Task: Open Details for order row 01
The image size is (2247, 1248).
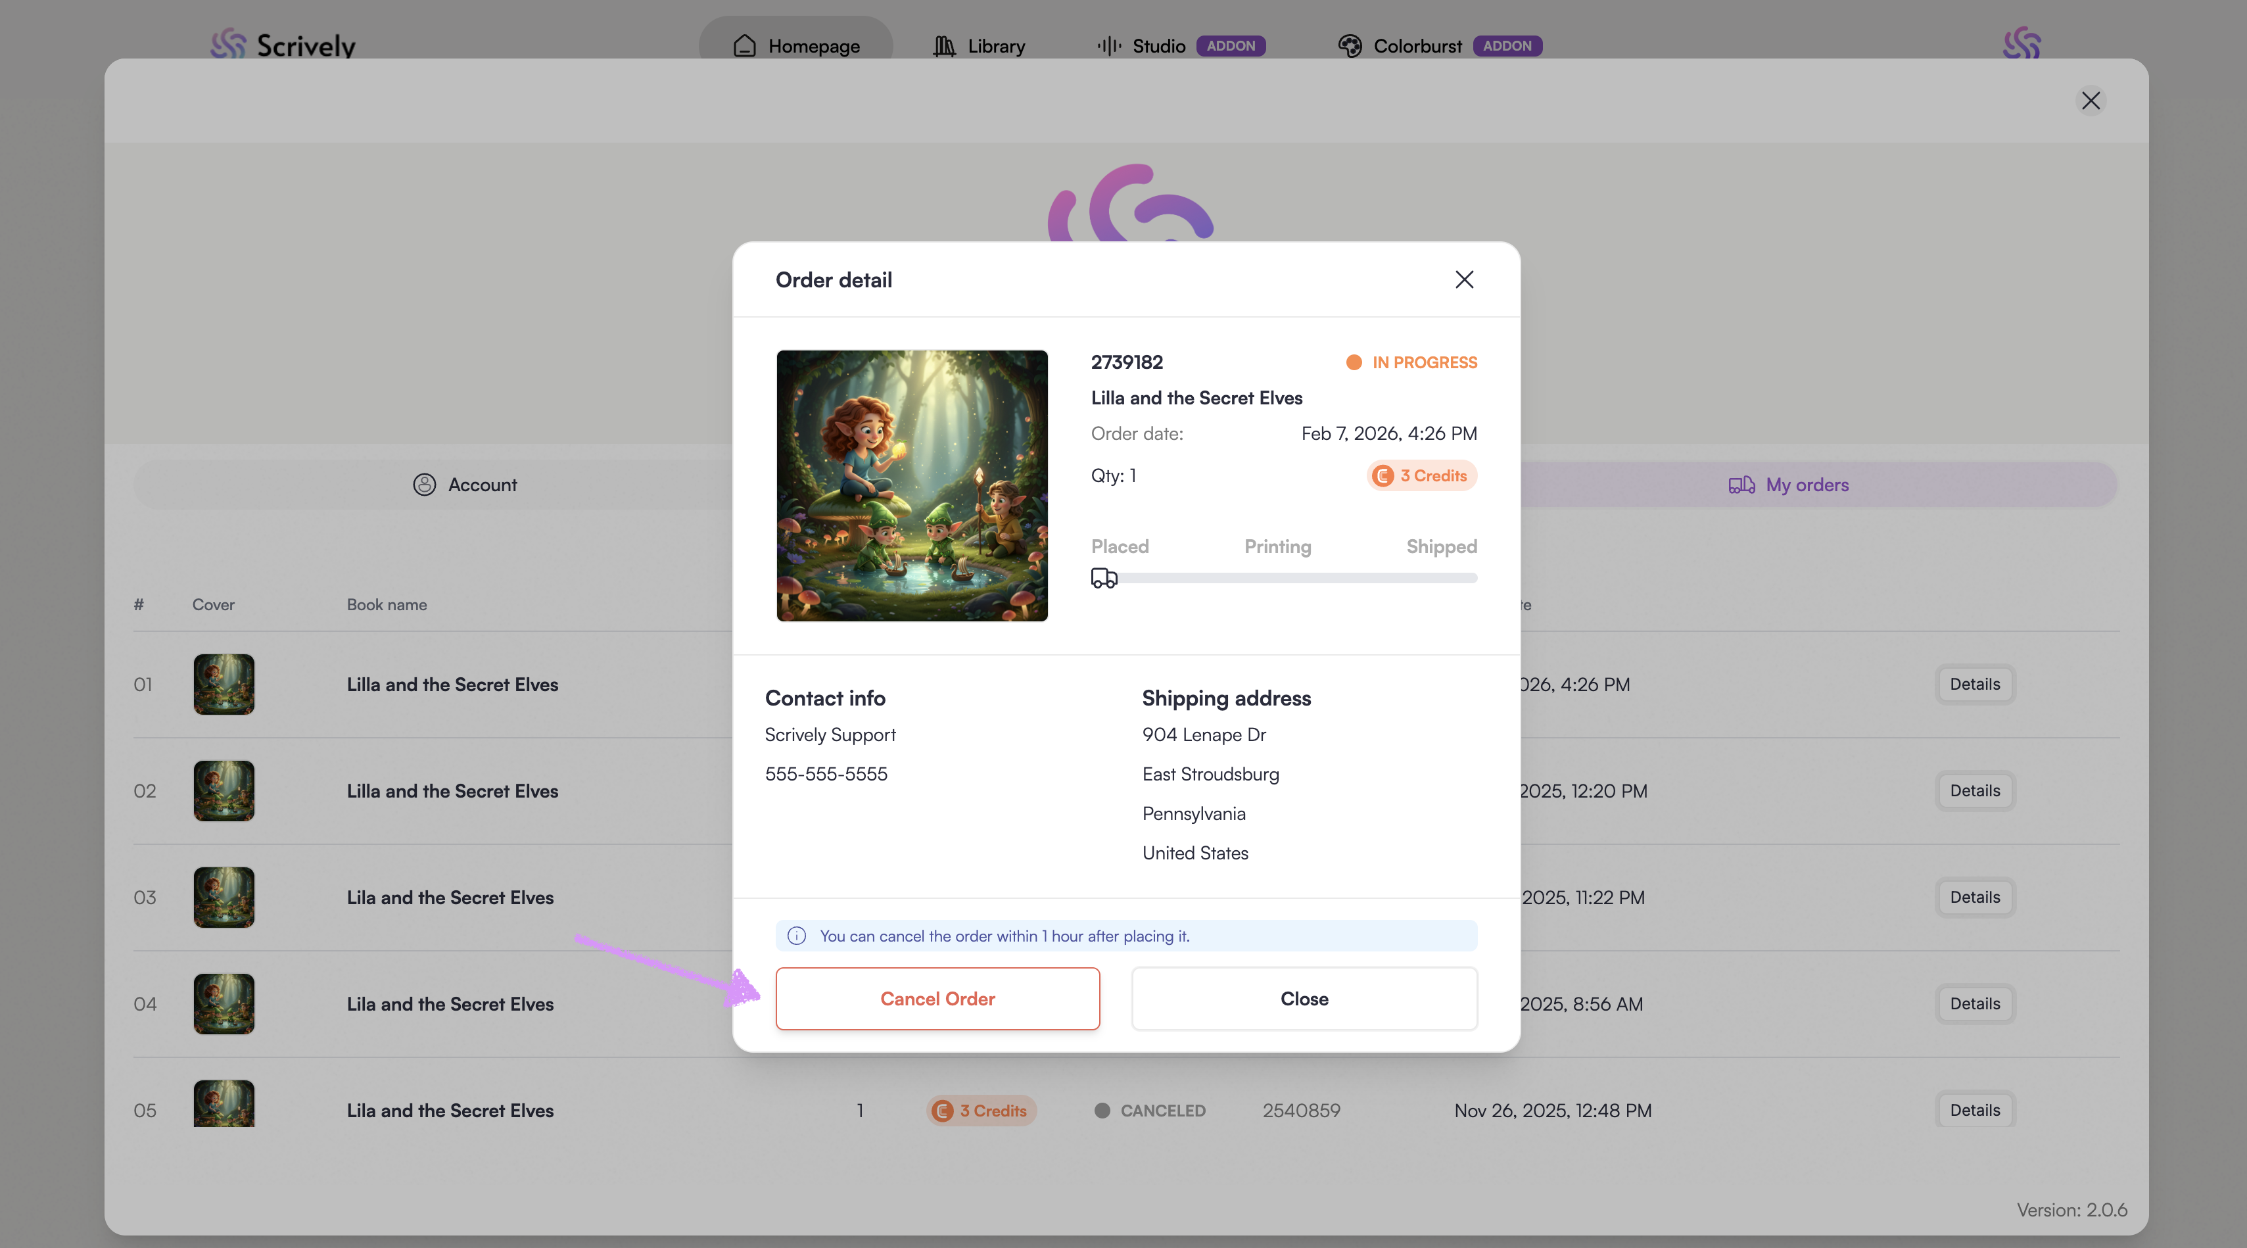Action: point(1974,684)
